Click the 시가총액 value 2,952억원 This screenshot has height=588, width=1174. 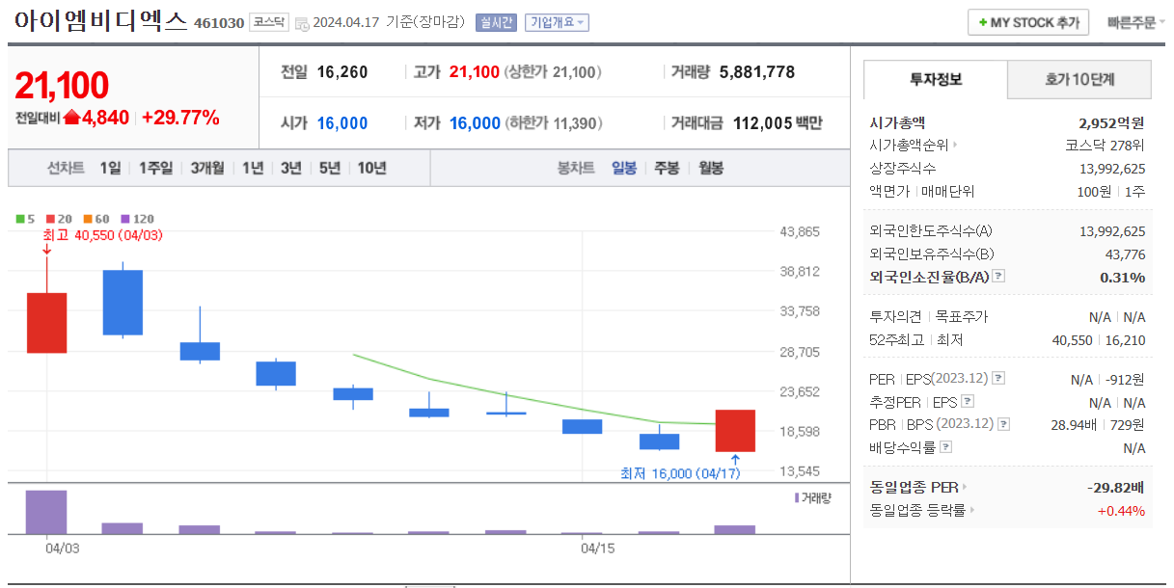pyautogui.click(x=1111, y=123)
